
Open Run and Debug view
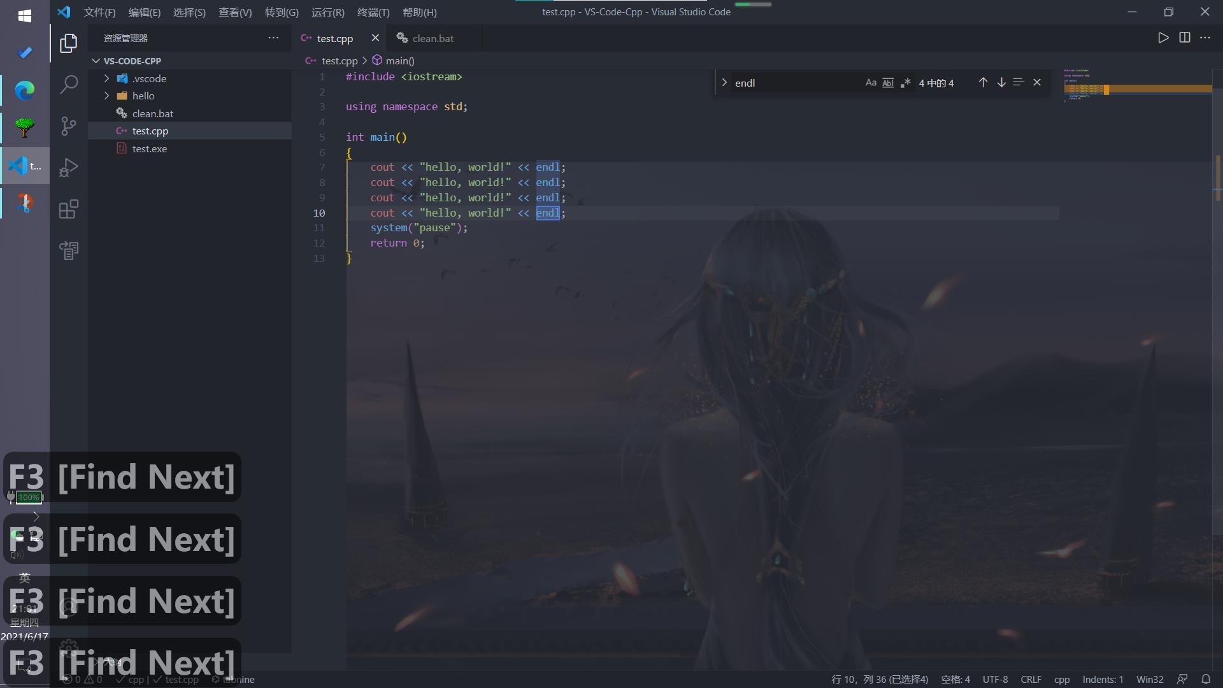68,168
